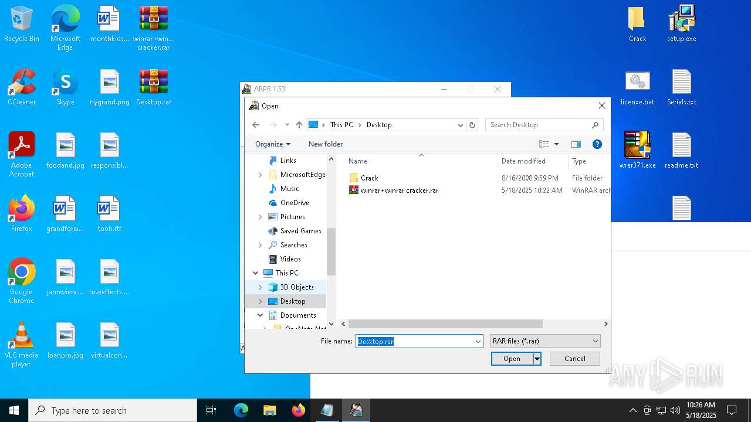Expand Pictures node in navigation tree
Viewport: 751px width, 422px height.
coord(261,217)
